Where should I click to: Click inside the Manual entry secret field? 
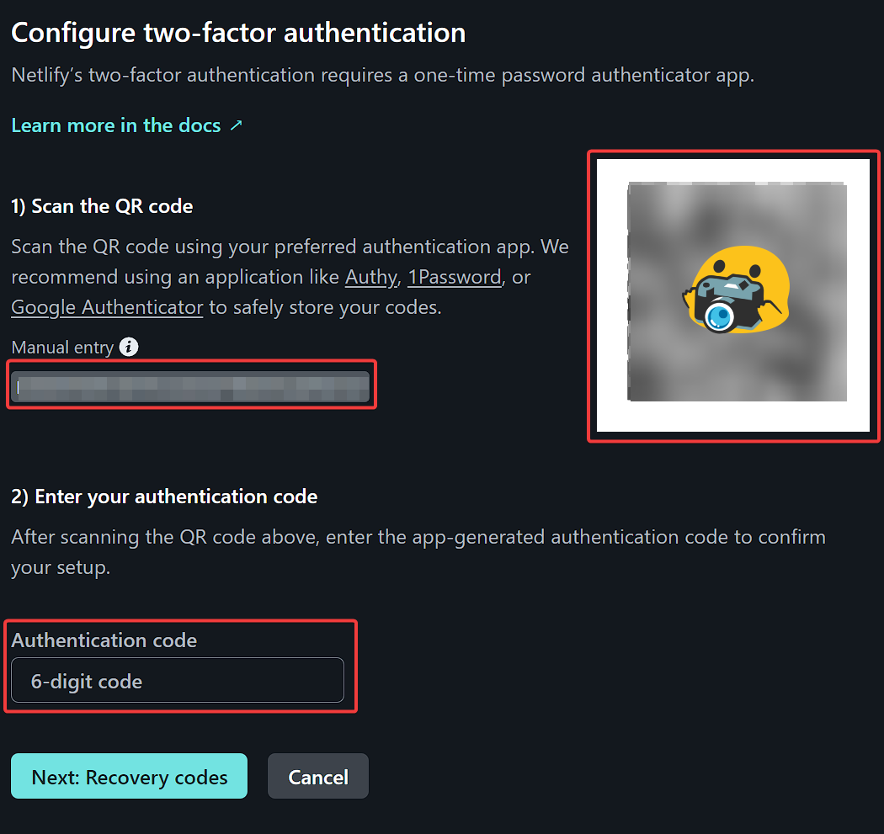click(191, 385)
